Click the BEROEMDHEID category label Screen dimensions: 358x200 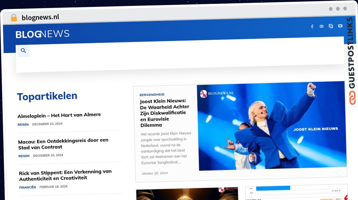pyautogui.click(x=152, y=95)
